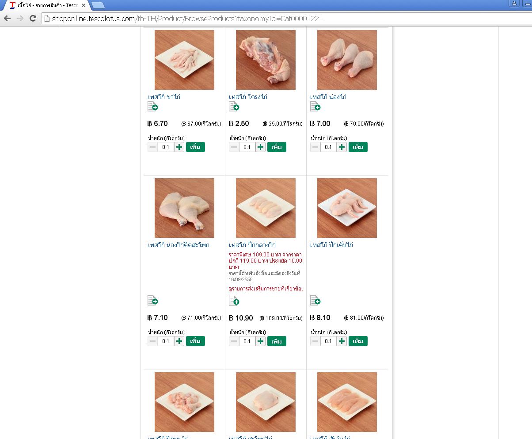This screenshot has height=439, width=532.
Task: Add เทสโก้ น่องไก่ติดสะโพก with เพิ่ม button
Action: click(195, 341)
